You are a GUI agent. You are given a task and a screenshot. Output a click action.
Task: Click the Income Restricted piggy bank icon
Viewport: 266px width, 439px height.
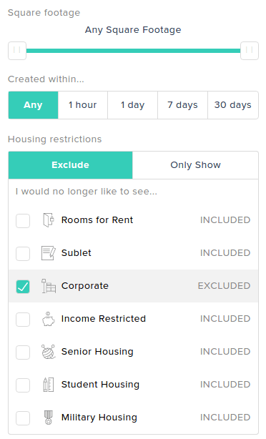(49, 319)
